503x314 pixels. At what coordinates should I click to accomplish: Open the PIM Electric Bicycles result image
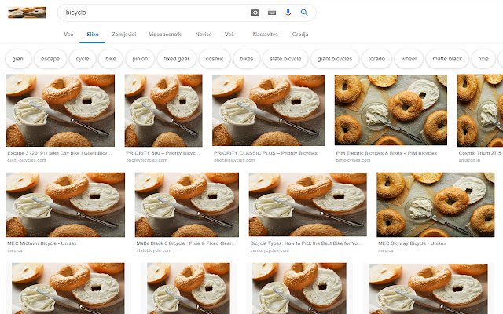(x=391, y=110)
